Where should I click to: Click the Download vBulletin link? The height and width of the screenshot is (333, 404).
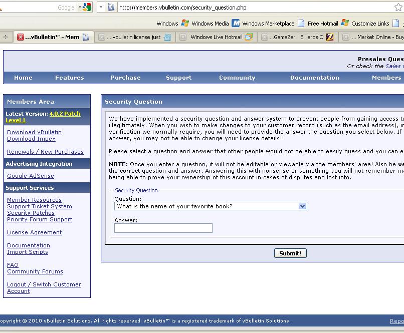pyautogui.click(x=34, y=132)
